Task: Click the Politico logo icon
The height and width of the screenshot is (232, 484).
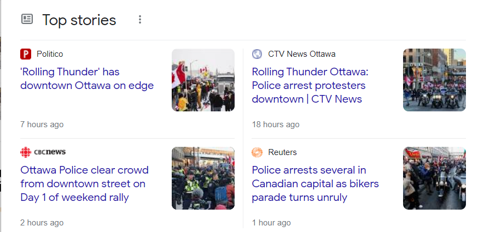Action: coord(26,54)
